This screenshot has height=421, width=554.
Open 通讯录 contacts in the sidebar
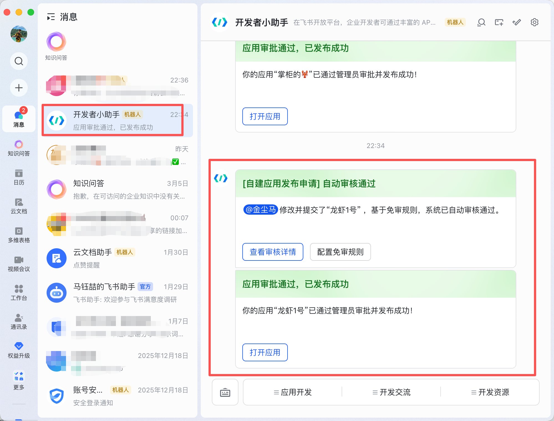click(19, 322)
